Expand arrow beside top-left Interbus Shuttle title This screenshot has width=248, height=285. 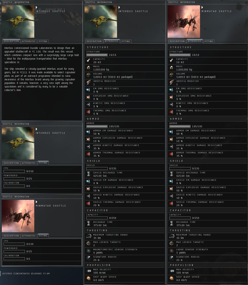[37, 7]
